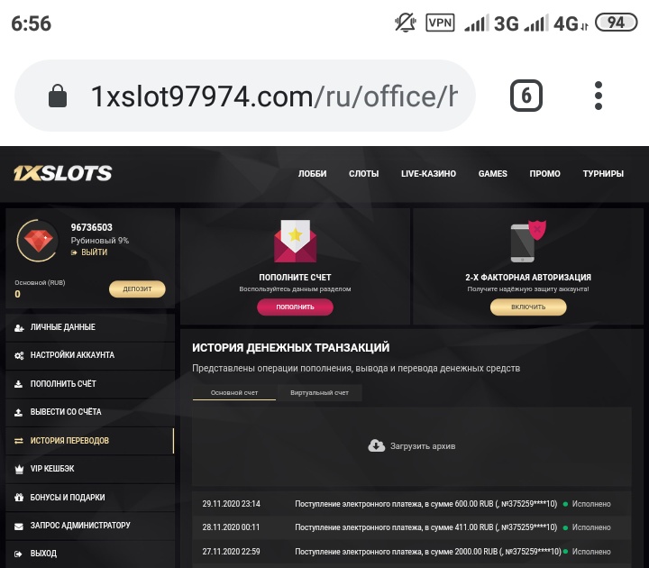Click the phone shield two-factor icon
The height and width of the screenshot is (568, 649).
coord(528,241)
